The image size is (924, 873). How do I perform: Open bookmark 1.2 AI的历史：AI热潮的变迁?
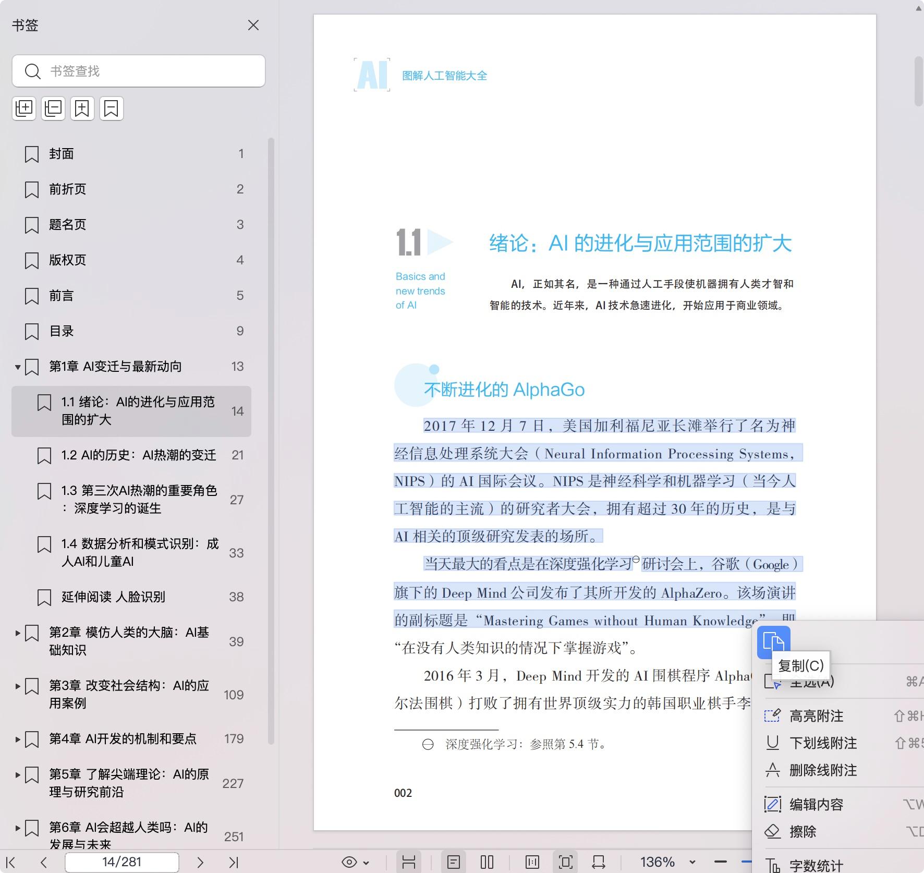[x=138, y=455]
